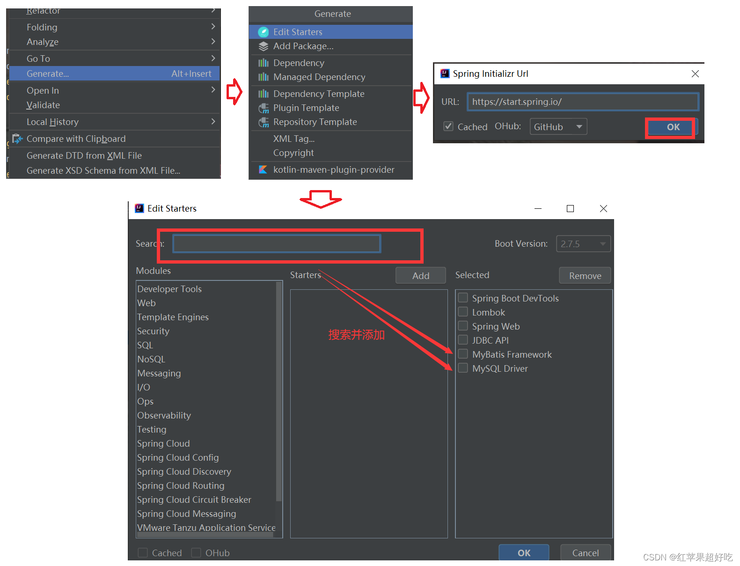The height and width of the screenshot is (566, 740).
Task: Click the Add button next to Starters
Action: pyautogui.click(x=420, y=276)
